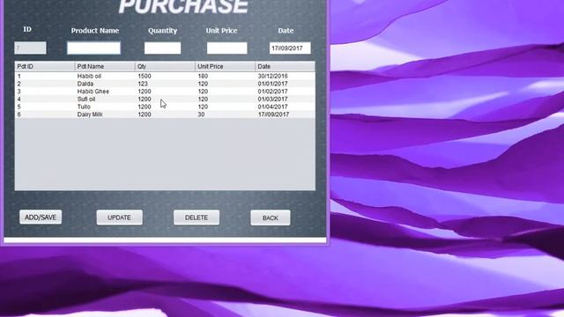Viewport: 564px width, 317px height.
Task: Click Pdt ID cell 1
Action: pos(19,77)
